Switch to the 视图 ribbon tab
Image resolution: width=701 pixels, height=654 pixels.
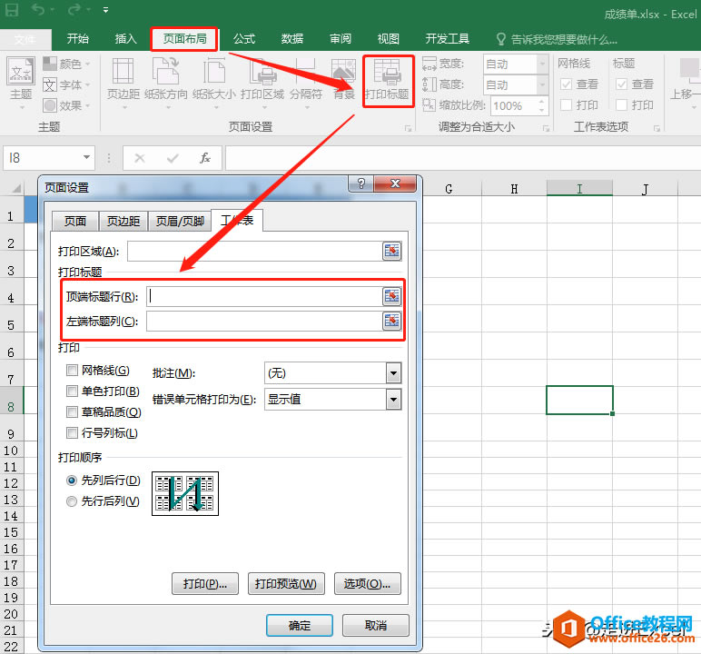[388, 39]
